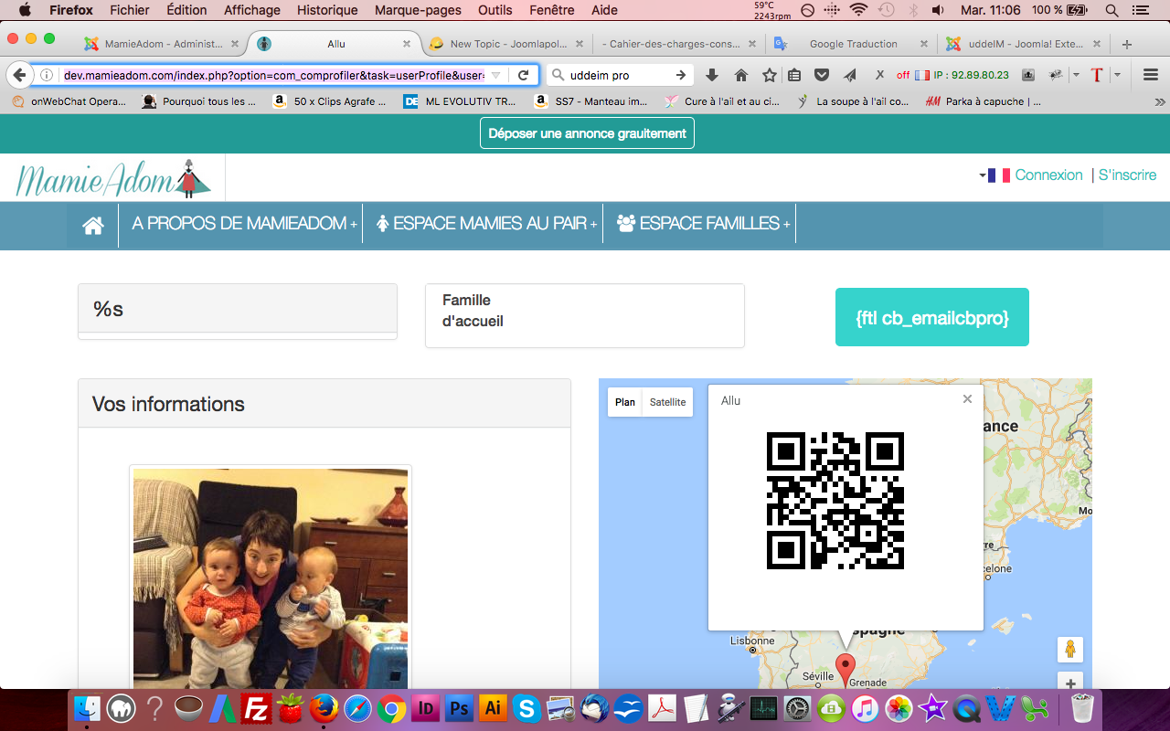Open the language flag dropdown
1170x731 pixels.
coord(994,175)
